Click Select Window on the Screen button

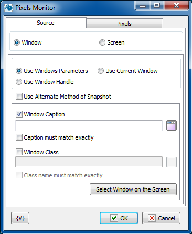point(133,189)
